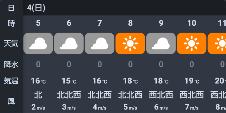226x113 pixels.
Task: Click the precipitation 0 value at 9 o'clock
Action: point(161,64)
